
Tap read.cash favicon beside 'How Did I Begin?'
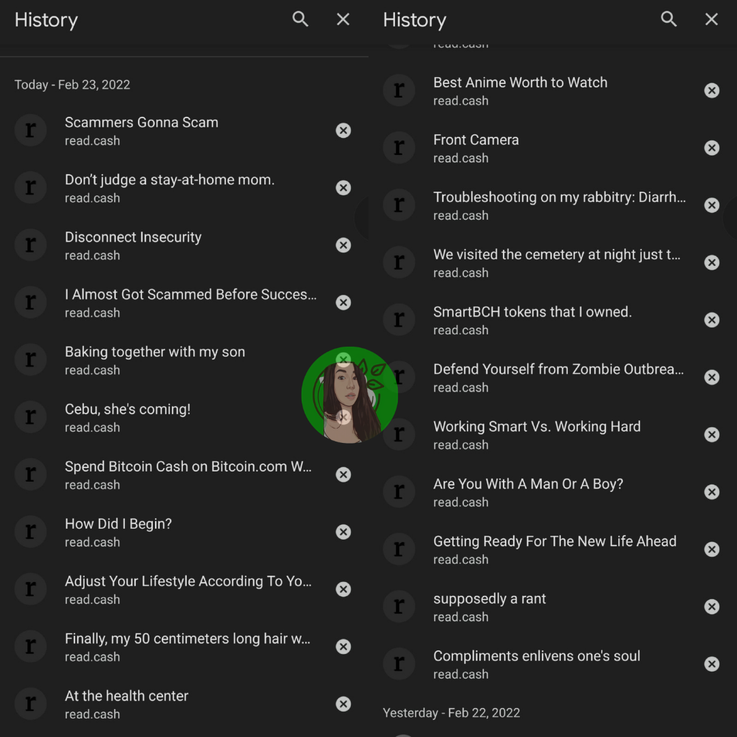[31, 532]
